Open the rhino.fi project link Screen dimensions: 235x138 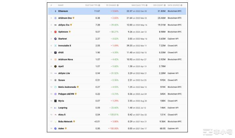point(62,115)
